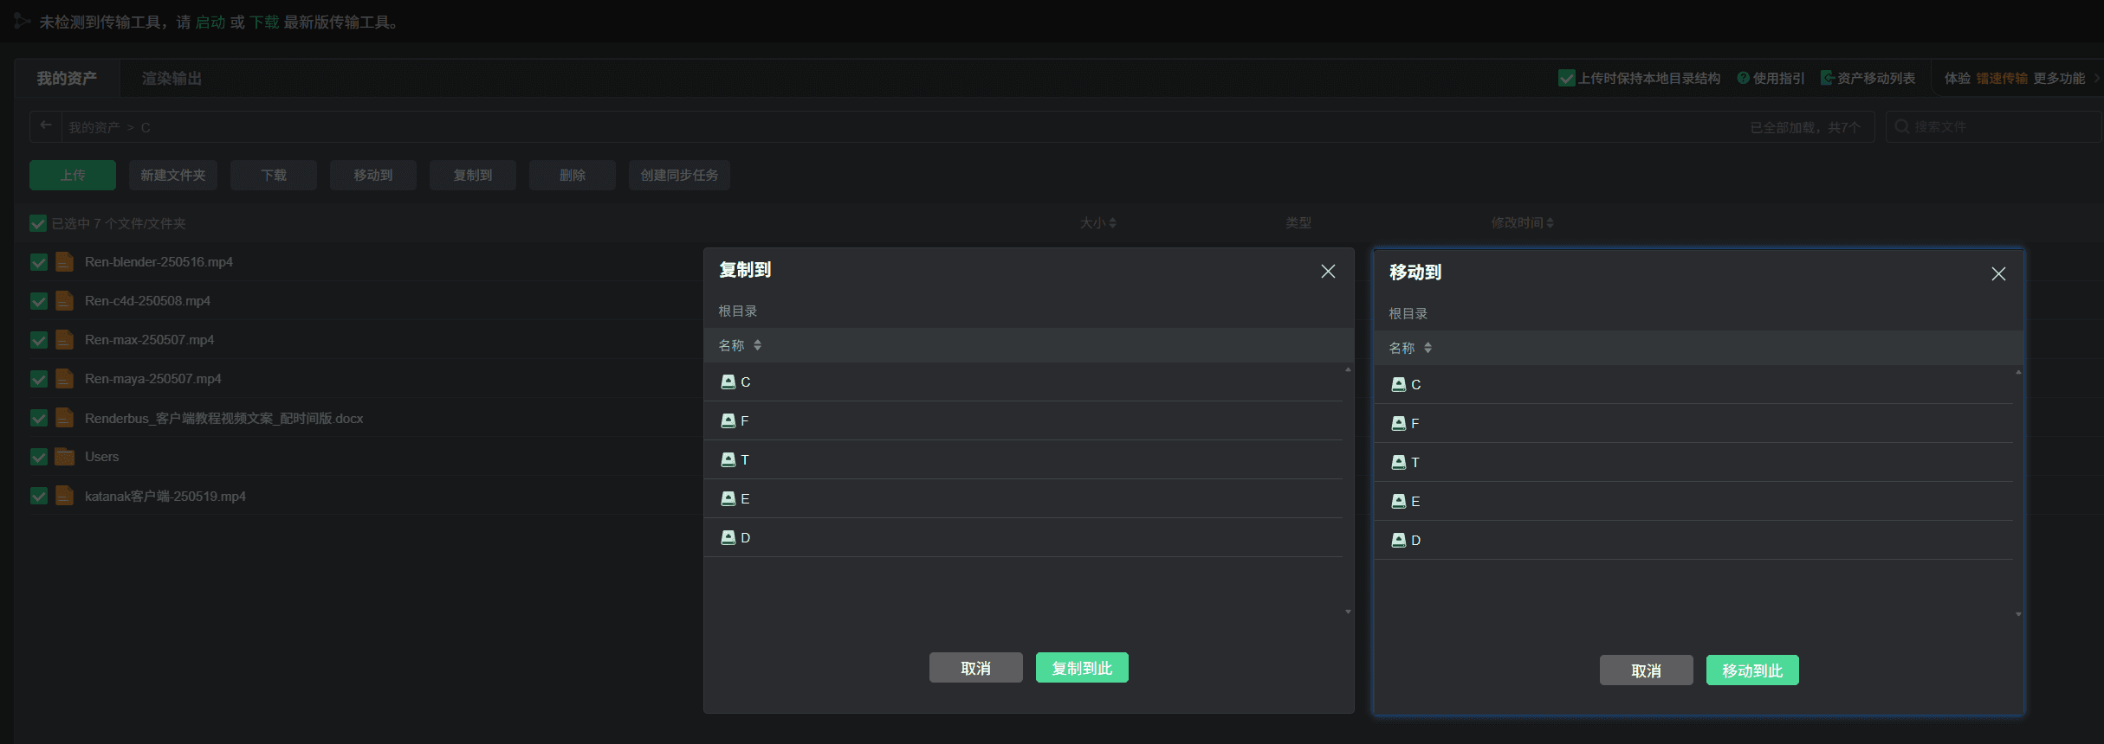The image size is (2104, 744).
Task: Click the 新建文件夹 button
Action: click(x=173, y=175)
